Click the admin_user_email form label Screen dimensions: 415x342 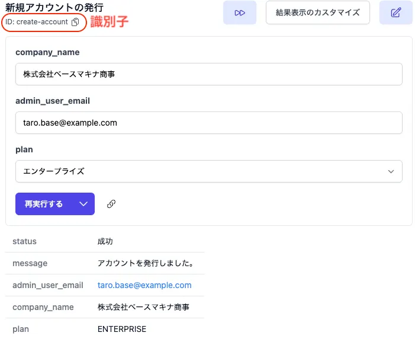[53, 101]
